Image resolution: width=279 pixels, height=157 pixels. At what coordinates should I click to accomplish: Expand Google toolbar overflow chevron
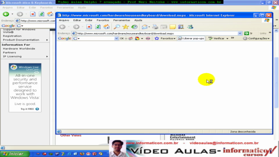(232, 38)
